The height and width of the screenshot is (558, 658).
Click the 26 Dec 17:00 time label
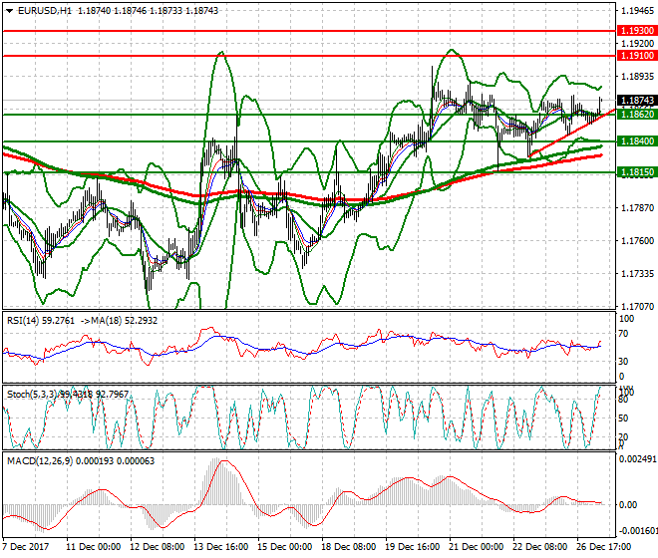click(x=603, y=547)
